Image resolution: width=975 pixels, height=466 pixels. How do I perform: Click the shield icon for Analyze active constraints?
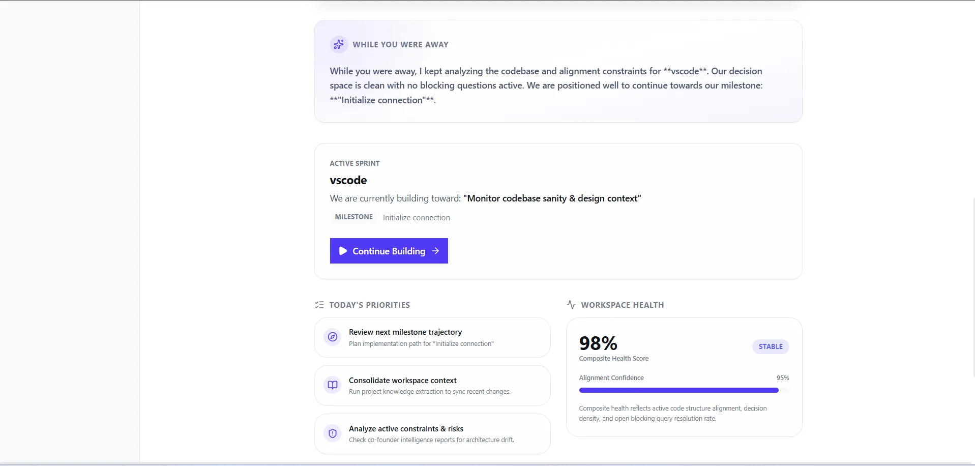333,433
